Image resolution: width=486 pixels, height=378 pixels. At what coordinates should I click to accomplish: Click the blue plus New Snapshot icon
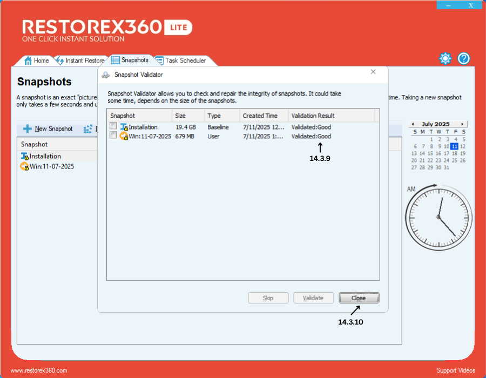[x=28, y=129]
